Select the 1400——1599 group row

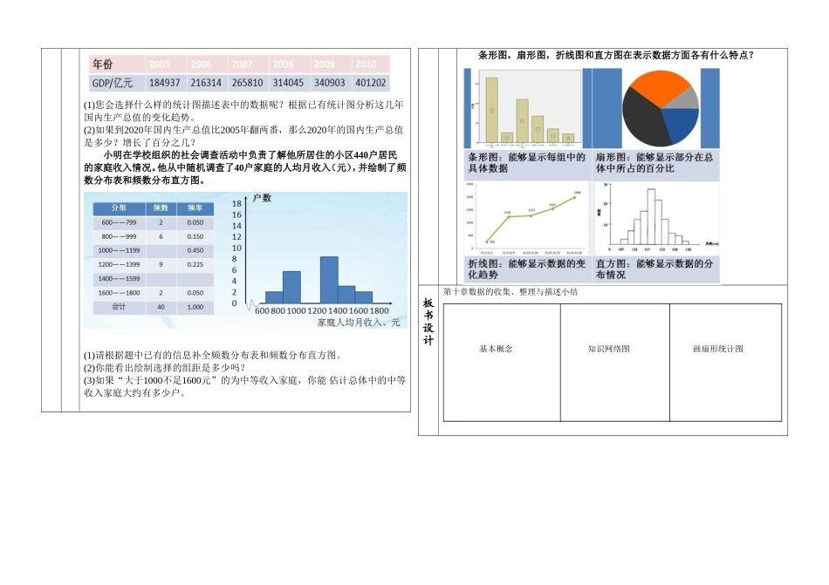154,279
